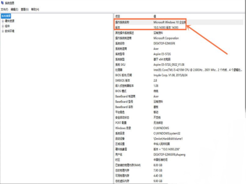Open the 帮助(H) menu
The width and height of the screenshot is (247, 184).
pos(35,9)
